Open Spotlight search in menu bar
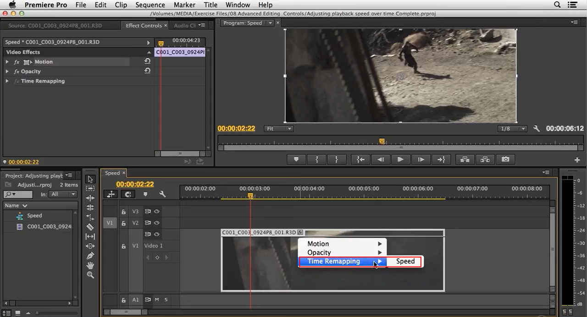587x317 pixels. (x=558, y=5)
